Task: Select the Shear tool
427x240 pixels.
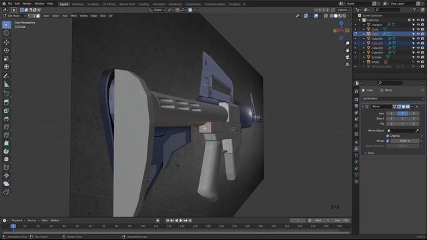Action: pos(6,184)
